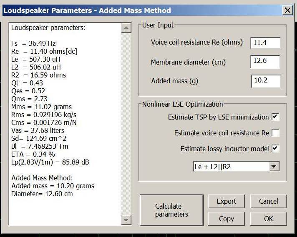This screenshot has height=237, width=297.
Task: Click the 'Loudspeaker parameters:' heading line
Action: click(48, 28)
